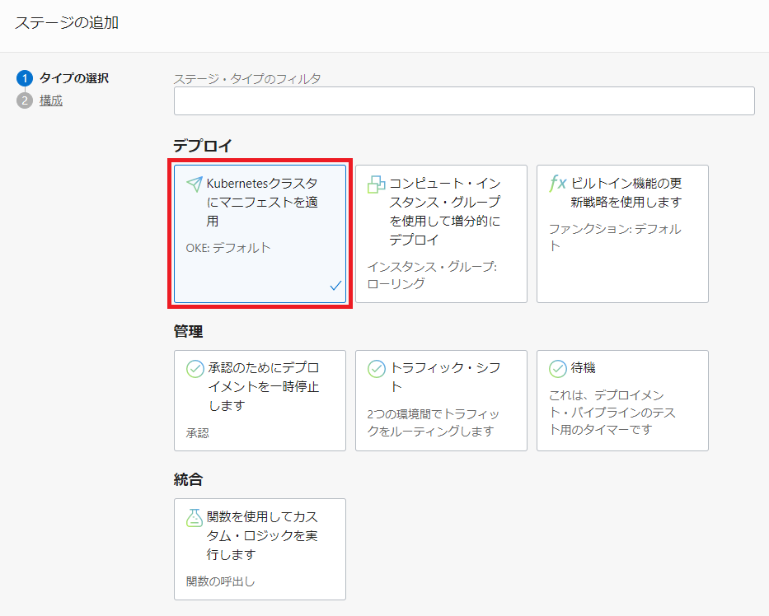The width and height of the screenshot is (769, 616).
Task: Click the fx function icon
Action: pos(558,184)
